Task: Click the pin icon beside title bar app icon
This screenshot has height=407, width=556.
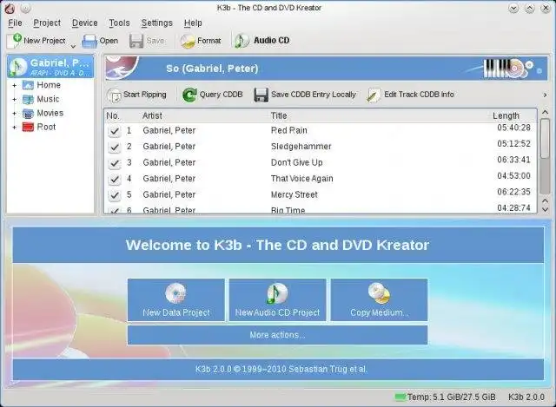Action: pyautogui.click(x=25, y=8)
